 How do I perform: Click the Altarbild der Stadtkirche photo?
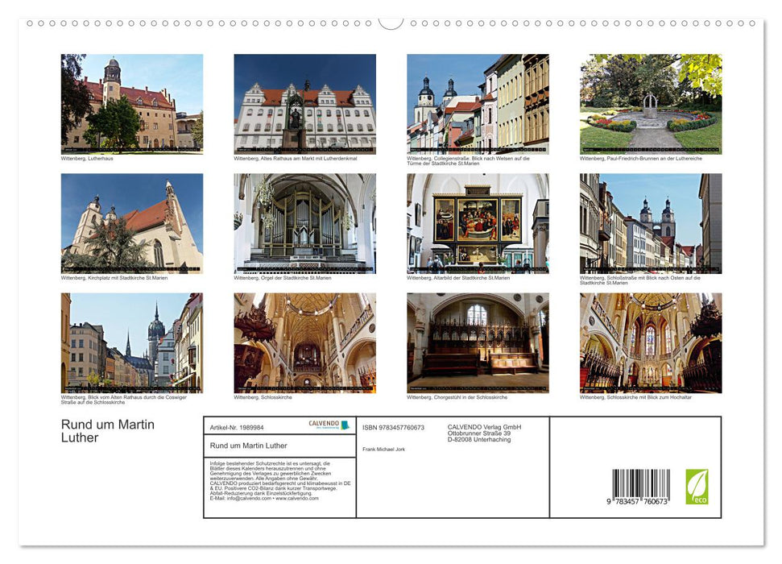pos(477,222)
